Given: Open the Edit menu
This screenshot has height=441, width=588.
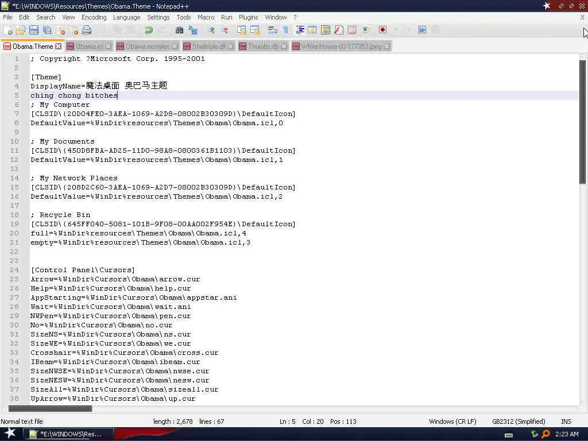Looking at the screenshot, I should coord(24,17).
